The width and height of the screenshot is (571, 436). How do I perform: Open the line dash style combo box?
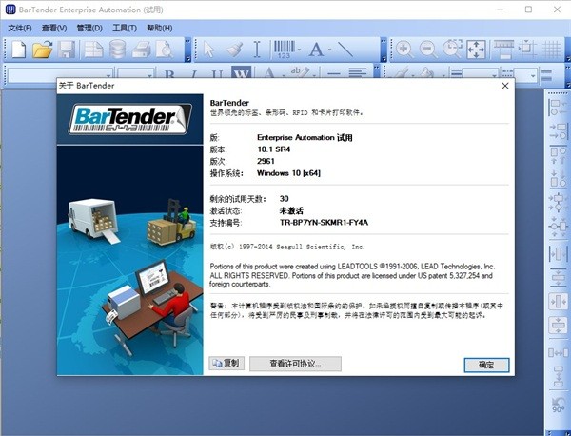point(524,75)
